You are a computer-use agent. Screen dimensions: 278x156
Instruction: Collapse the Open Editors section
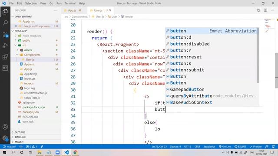click(23, 16)
